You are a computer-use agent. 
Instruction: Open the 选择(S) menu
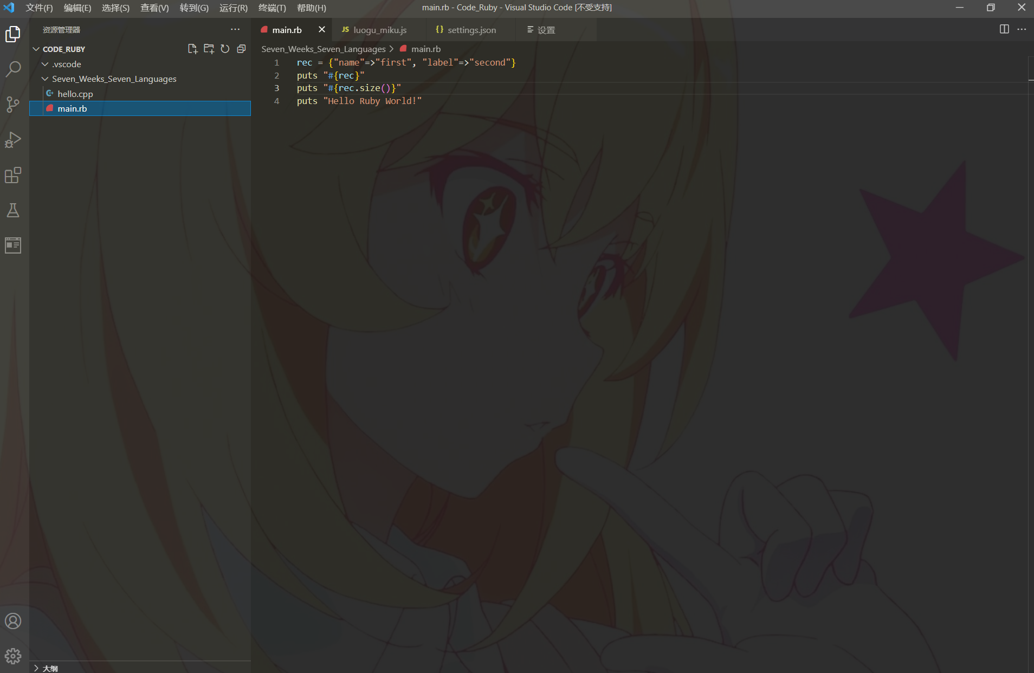click(x=115, y=8)
